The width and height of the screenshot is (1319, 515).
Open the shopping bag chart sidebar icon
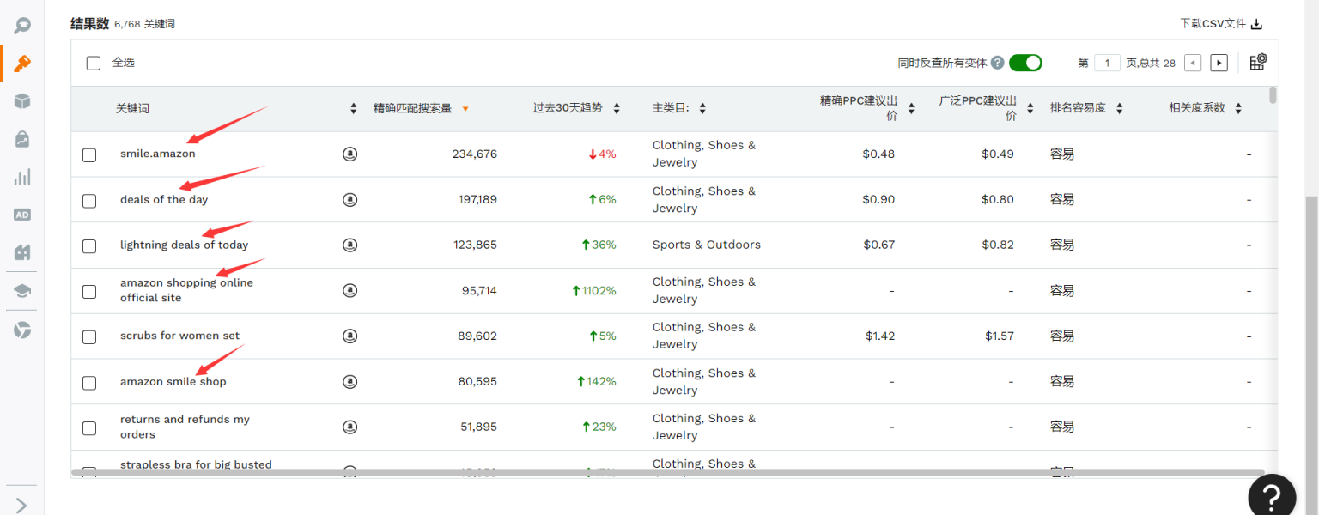pos(22,139)
